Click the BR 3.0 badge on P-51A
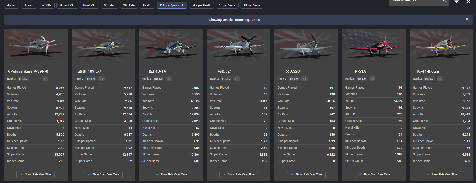Screen dimensions: 476x183 point(362,79)
